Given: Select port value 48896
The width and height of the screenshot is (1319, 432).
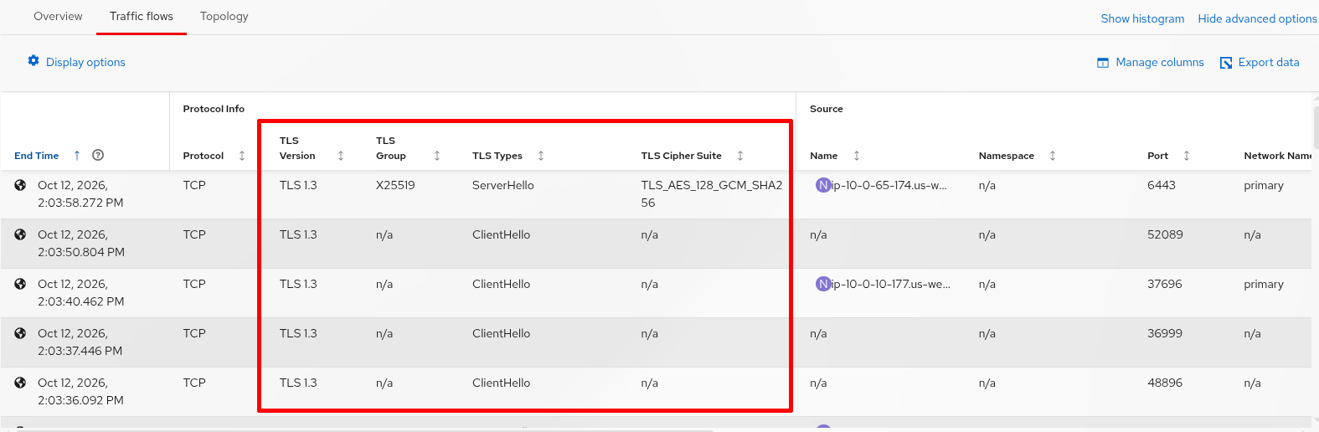Looking at the screenshot, I should click(1165, 383).
